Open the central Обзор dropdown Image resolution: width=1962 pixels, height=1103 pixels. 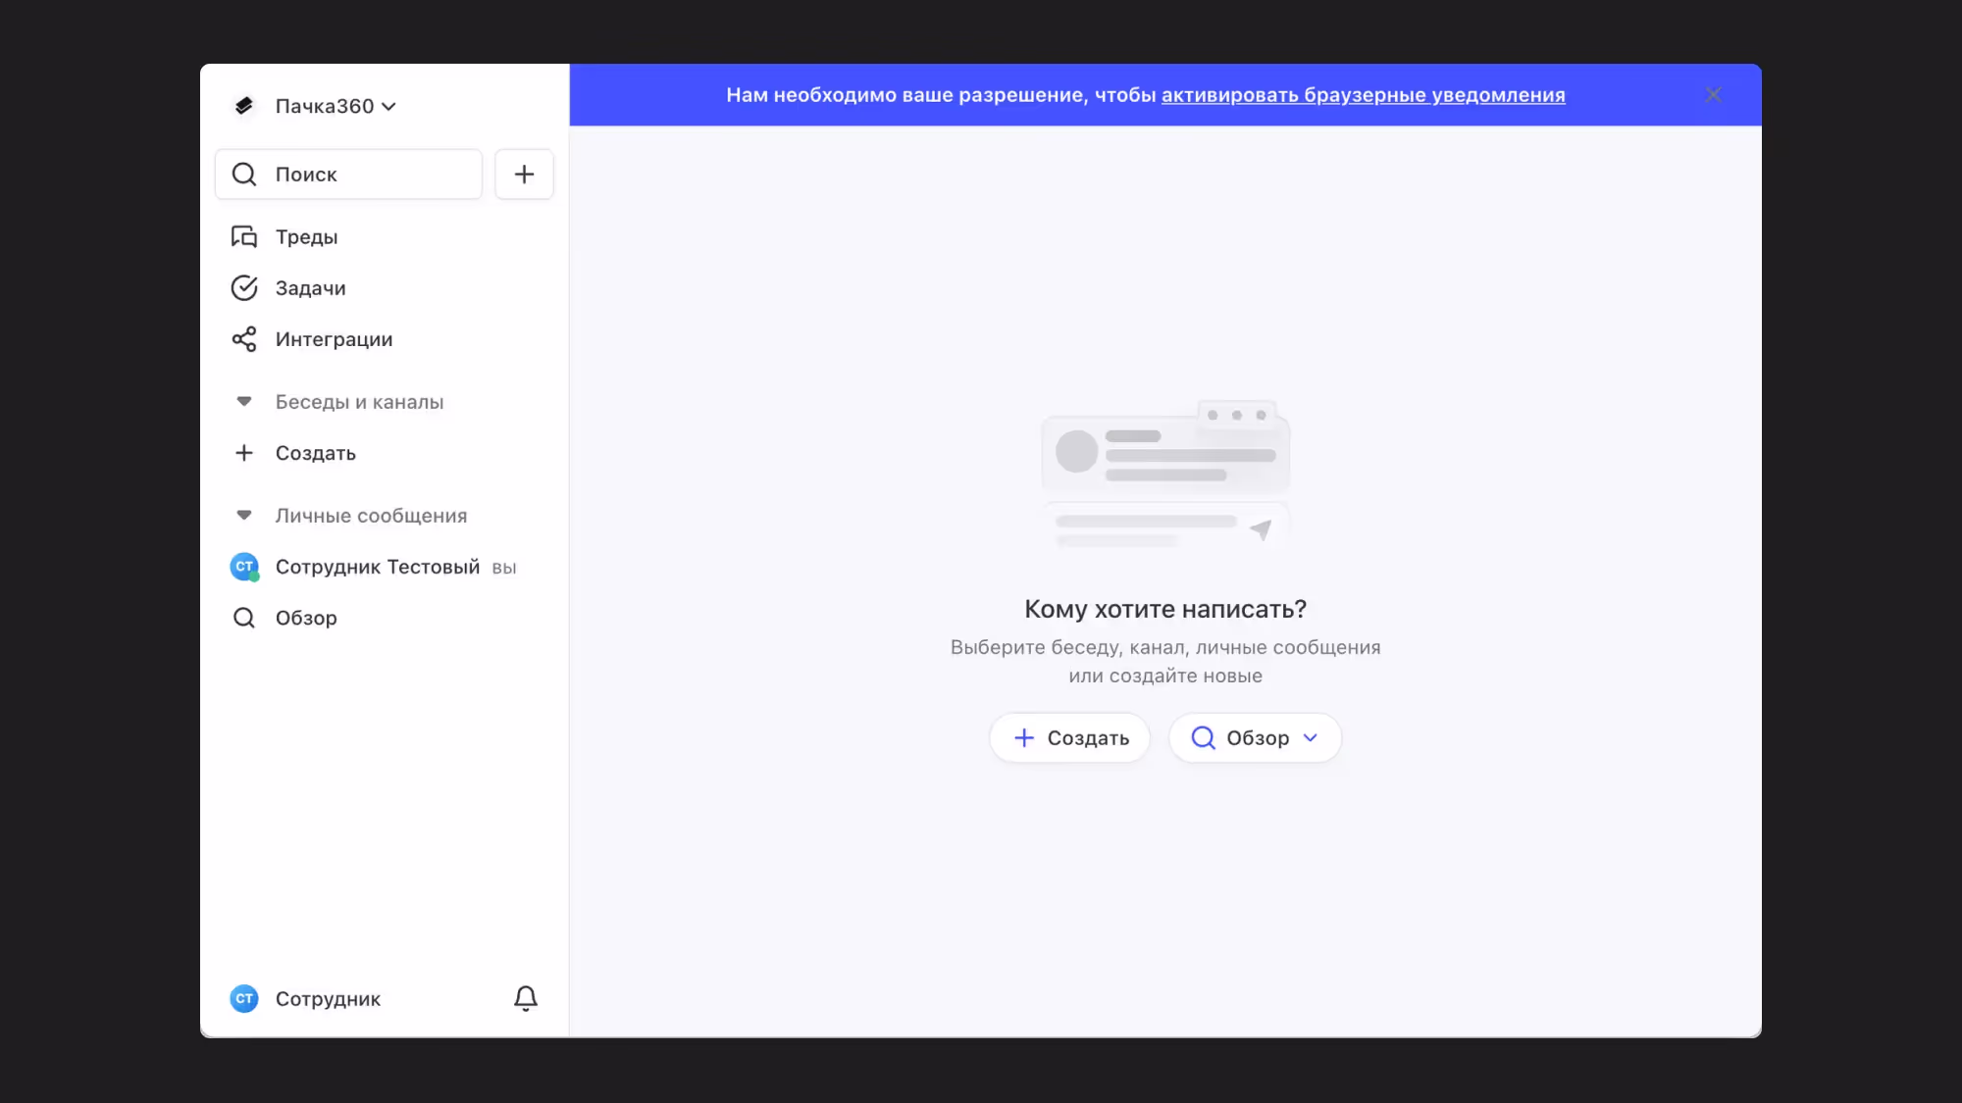pyautogui.click(x=1255, y=738)
